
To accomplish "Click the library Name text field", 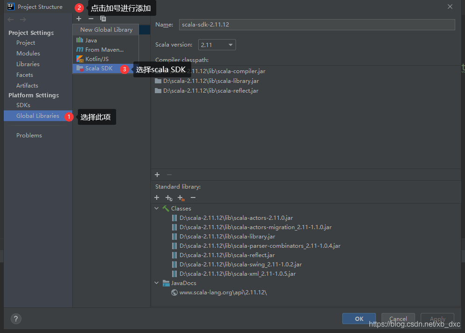I will click(x=317, y=25).
